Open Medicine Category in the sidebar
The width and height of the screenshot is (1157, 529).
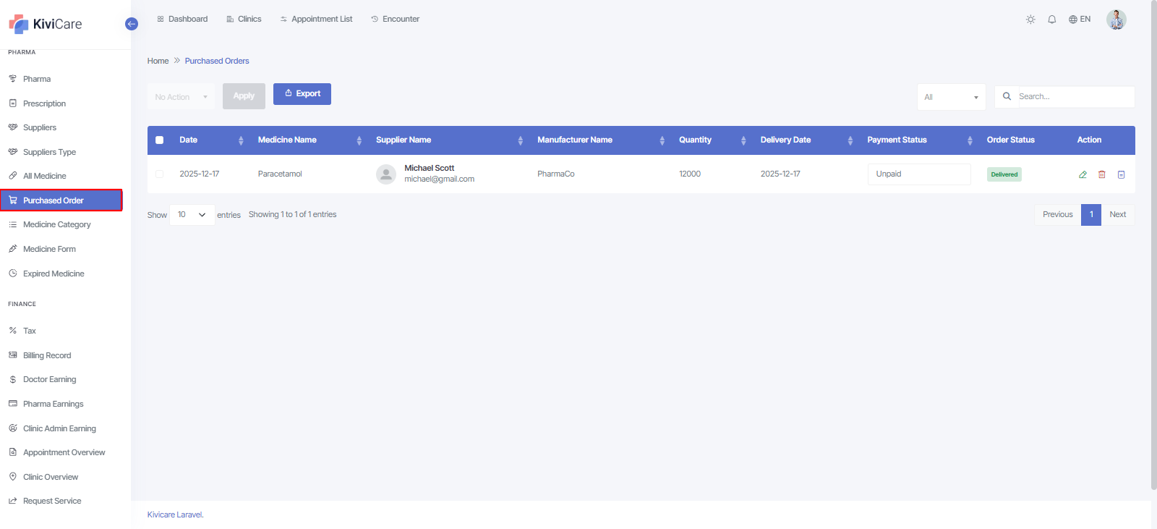point(56,224)
